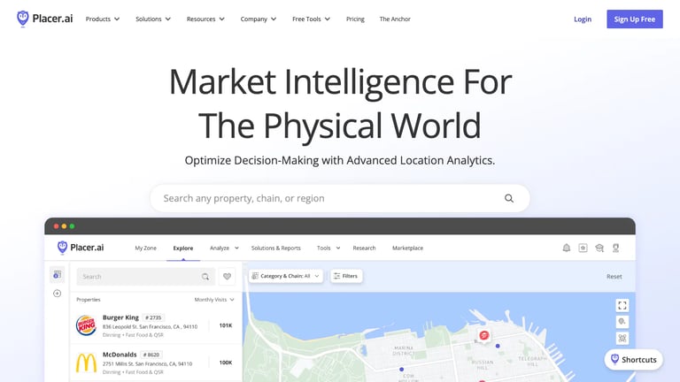Open the Category & Chain: All dropdown
680x382 pixels.
click(286, 276)
